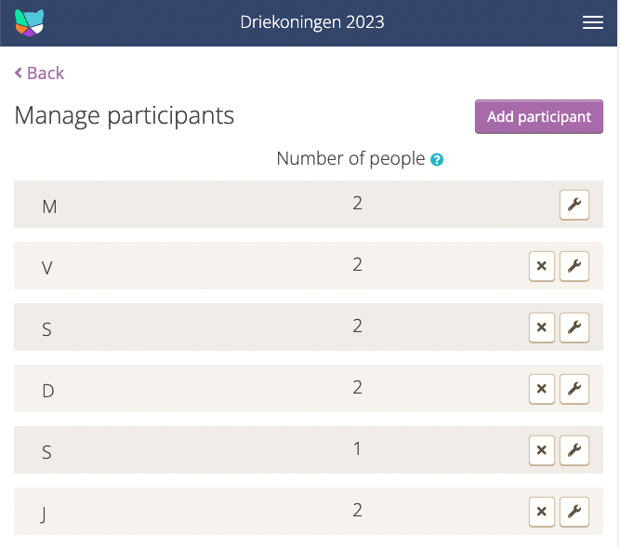Edit participant D with wrench icon
This screenshot has width=620, height=548.
coord(574,389)
